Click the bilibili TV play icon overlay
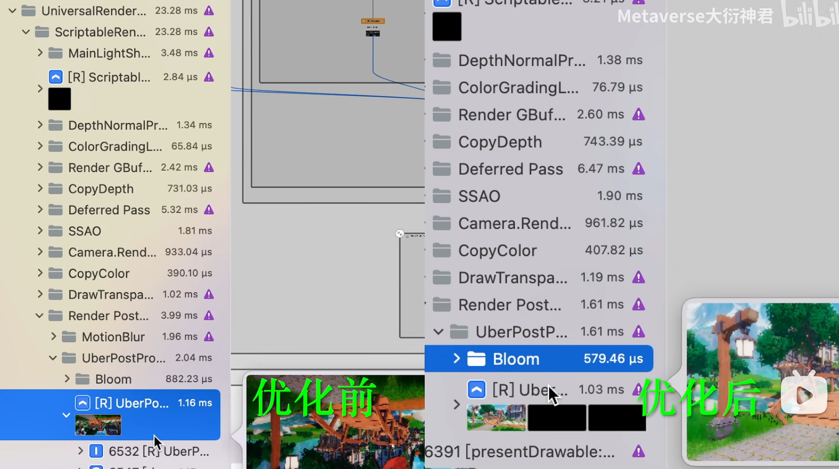 click(804, 394)
